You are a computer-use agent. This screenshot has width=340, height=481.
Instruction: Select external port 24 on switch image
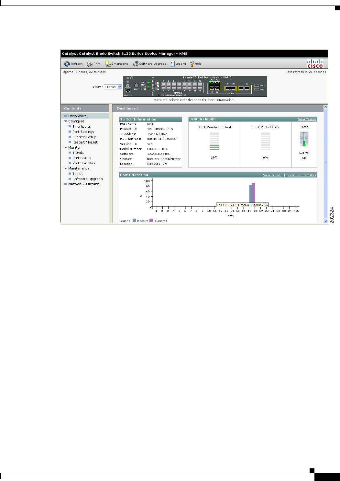click(247, 88)
